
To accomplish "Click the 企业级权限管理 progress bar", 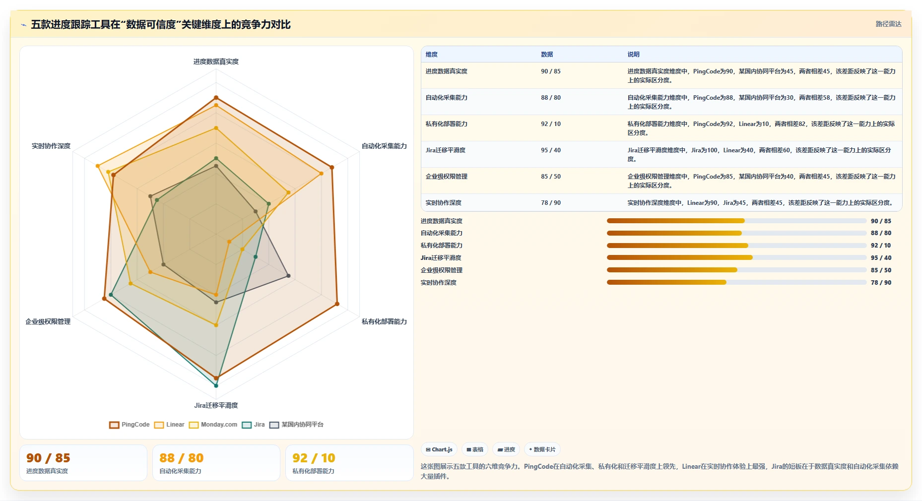I will (736, 270).
